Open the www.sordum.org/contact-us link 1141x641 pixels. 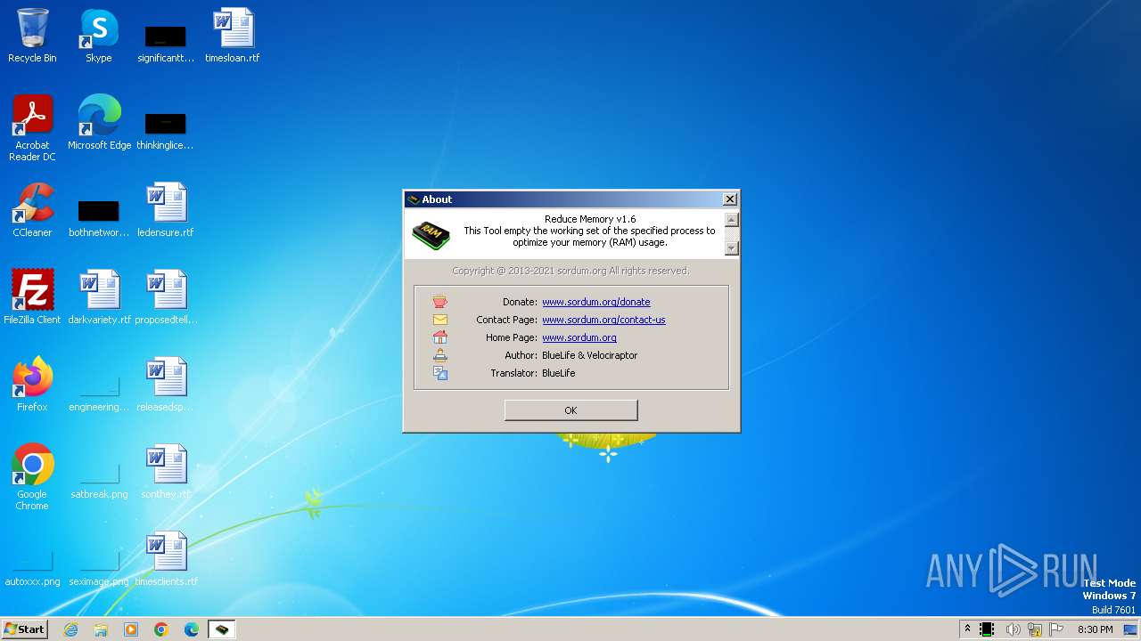pyautogui.click(x=603, y=320)
